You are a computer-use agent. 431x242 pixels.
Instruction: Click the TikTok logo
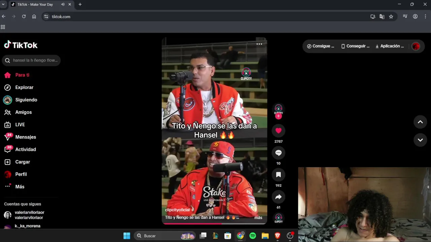[x=21, y=45]
